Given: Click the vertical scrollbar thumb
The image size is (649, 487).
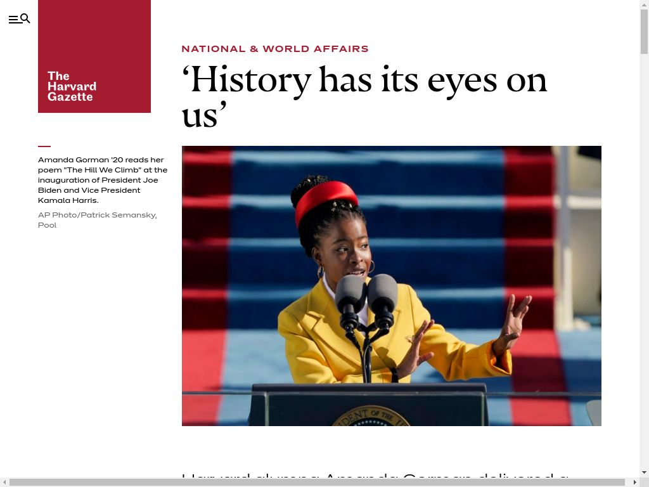Looking at the screenshot, I should 644,32.
